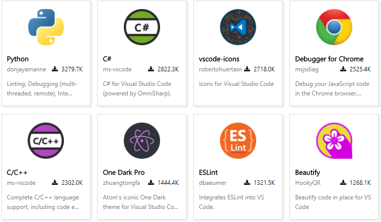
Task: Click the 2302.0K download count for C/C++
Action: [72, 183]
